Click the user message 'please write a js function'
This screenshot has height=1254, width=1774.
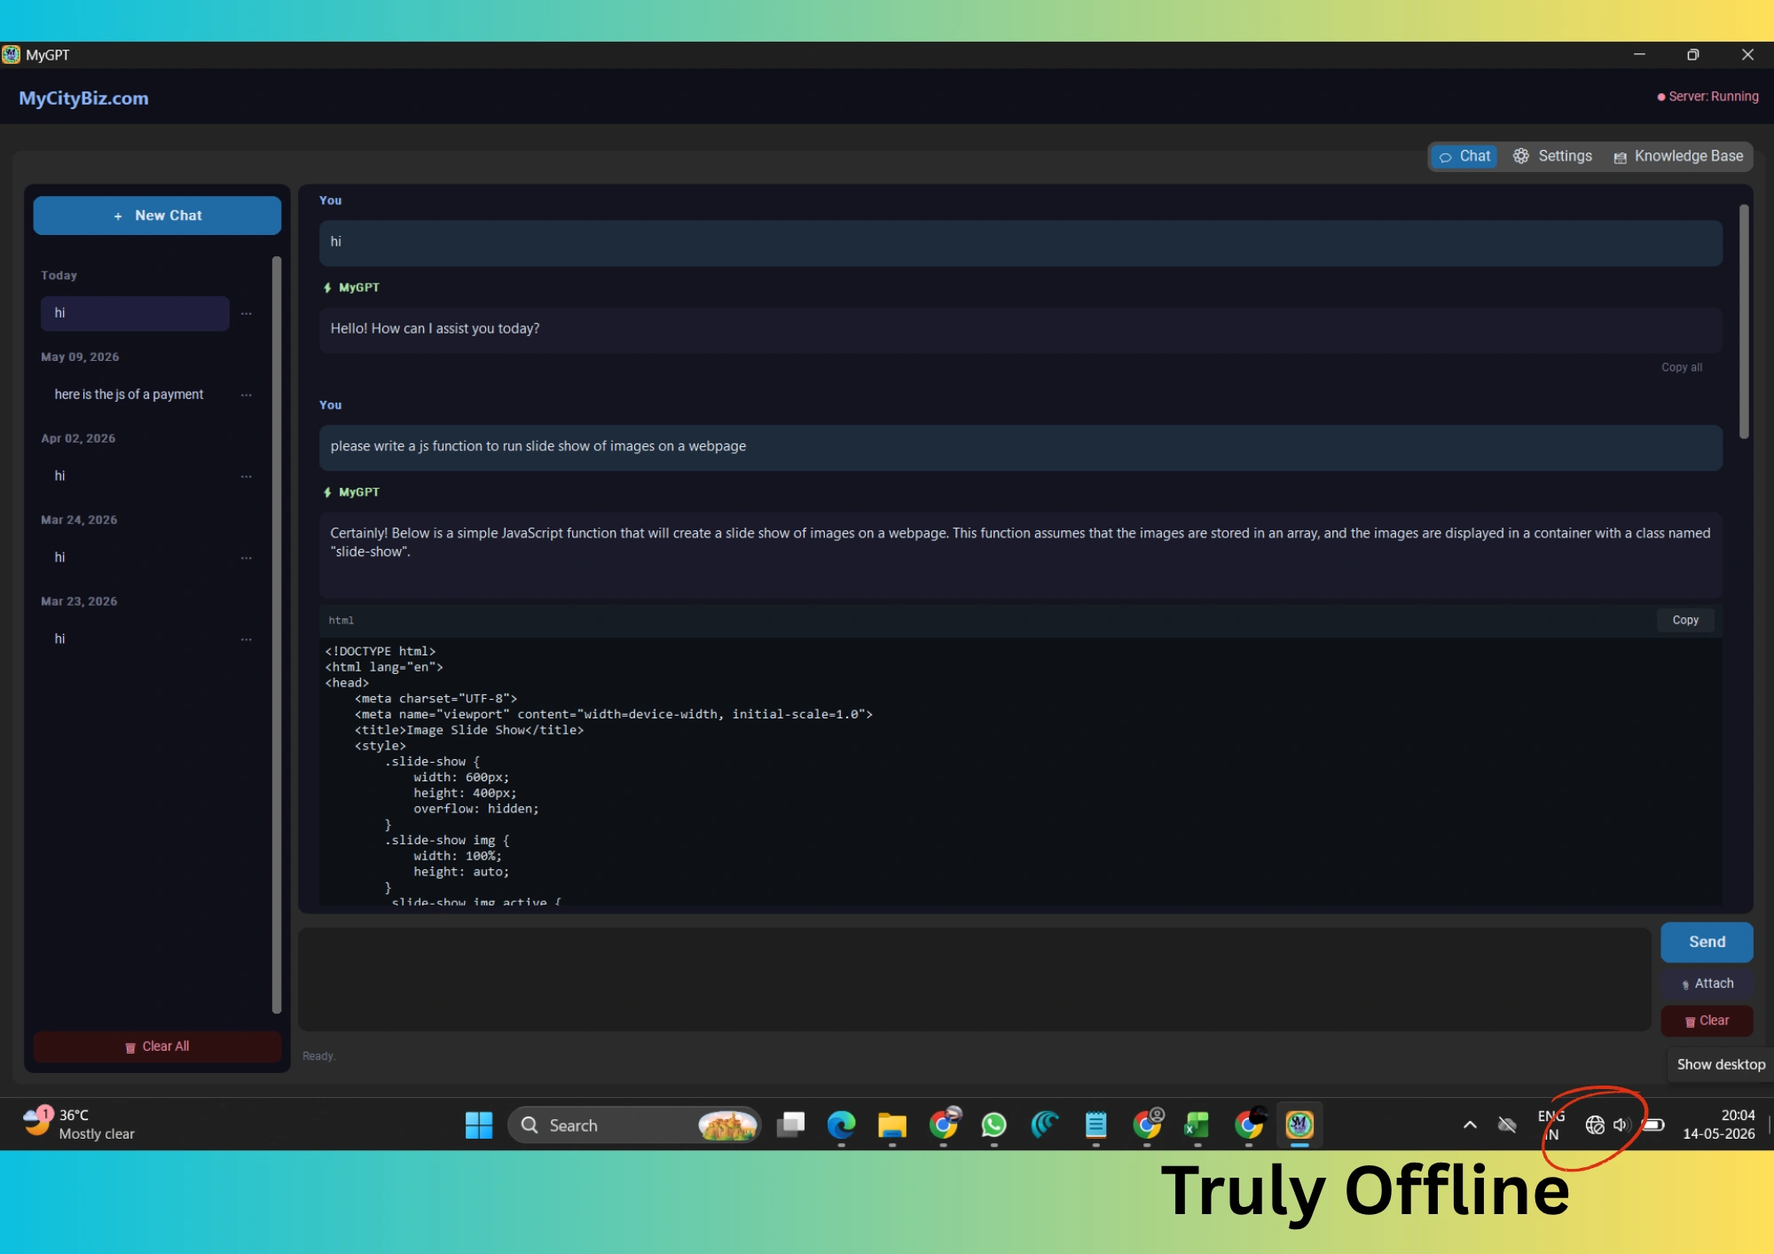(1021, 447)
